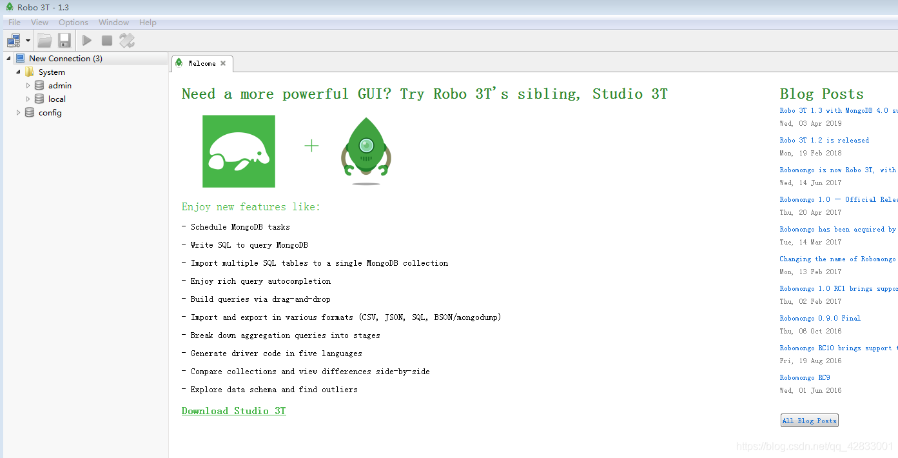Switch to the Welcome tab
898x458 pixels.
coord(202,63)
